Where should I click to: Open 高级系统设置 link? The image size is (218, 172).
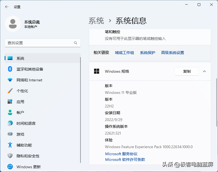pyautogui.click(x=173, y=53)
